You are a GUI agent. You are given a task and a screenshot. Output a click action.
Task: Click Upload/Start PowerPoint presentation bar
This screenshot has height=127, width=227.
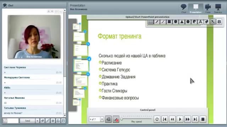[148, 17]
